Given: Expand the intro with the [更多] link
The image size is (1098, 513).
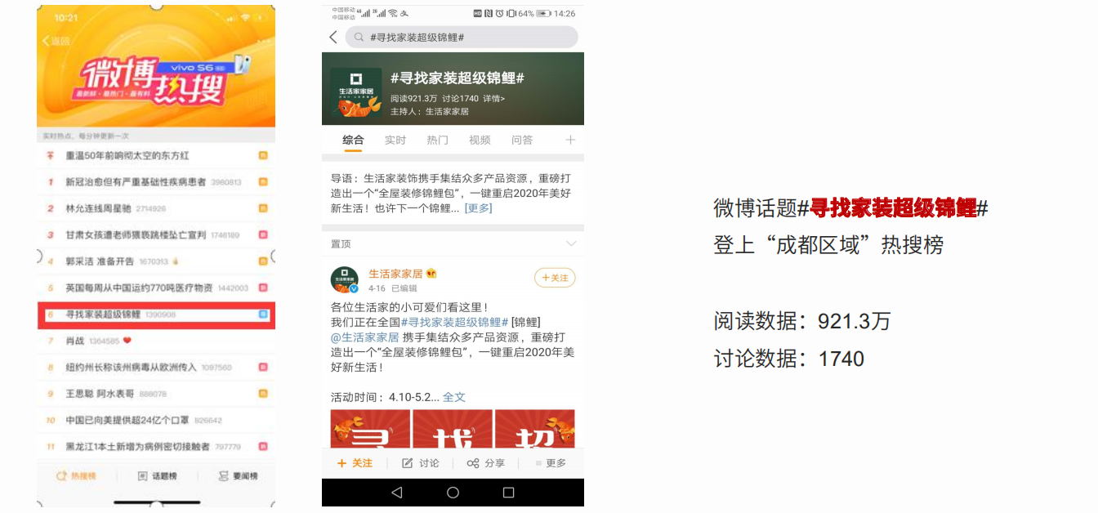Looking at the screenshot, I should (x=479, y=208).
